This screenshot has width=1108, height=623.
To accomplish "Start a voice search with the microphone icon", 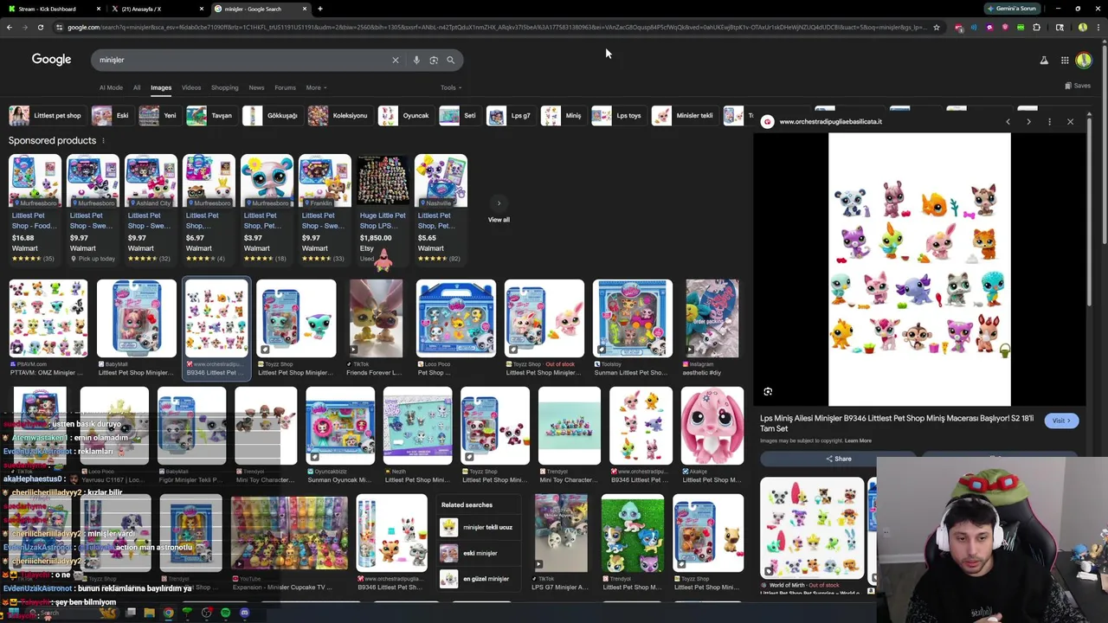I will click(416, 60).
